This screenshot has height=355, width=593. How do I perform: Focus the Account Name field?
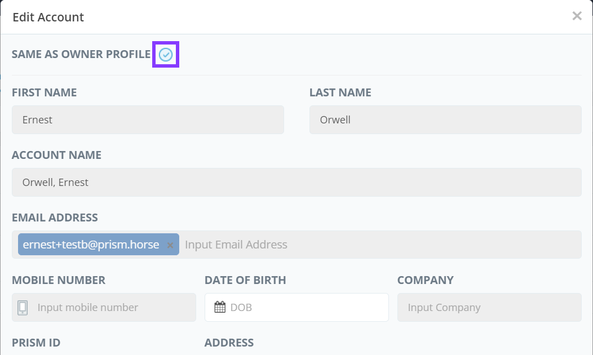296,183
